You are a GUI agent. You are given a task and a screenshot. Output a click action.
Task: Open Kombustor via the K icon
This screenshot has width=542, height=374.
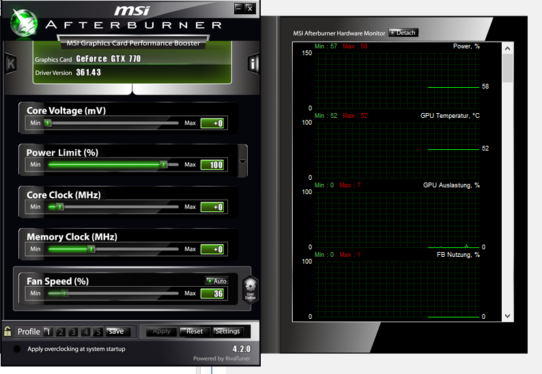click(x=11, y=63)
